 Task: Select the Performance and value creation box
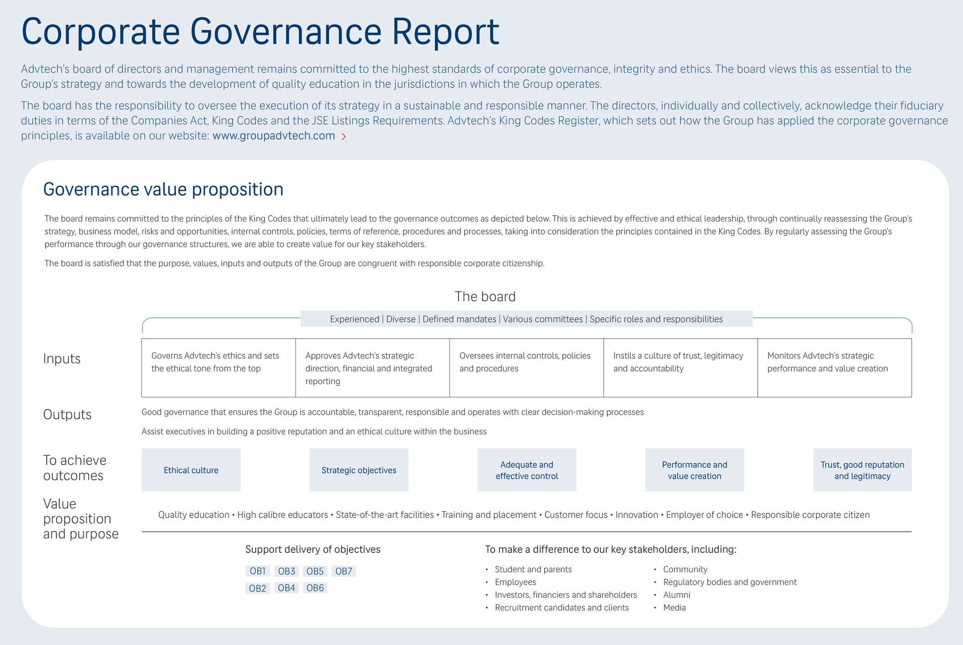tap(695, 470)
